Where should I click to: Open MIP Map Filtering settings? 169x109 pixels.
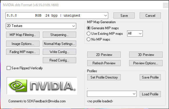[x=23, y=35]
